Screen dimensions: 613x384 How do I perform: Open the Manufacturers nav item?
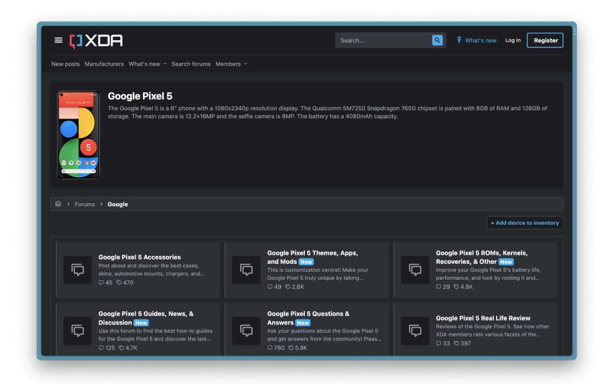[104, 64]
